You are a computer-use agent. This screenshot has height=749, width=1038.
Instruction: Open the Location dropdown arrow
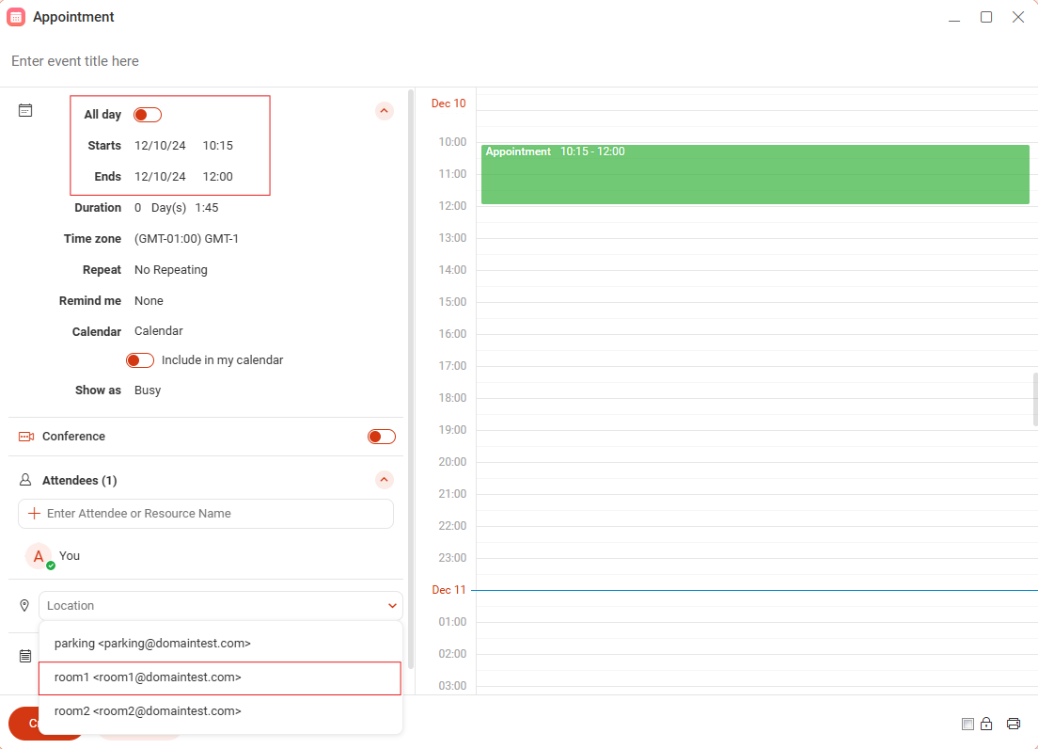pyautogui.click(x=392, y=605)
